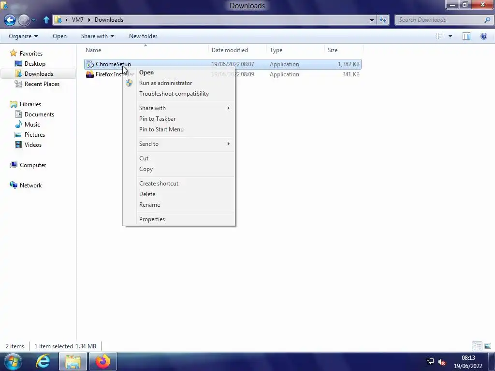The height and width of the screenshot is (371, 495).
Task: Click the Forward navigation arrow
Action: click(24, 20)
